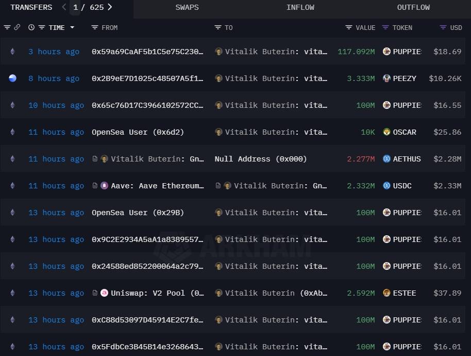Open the chain filter icon left of the link icon
The width and height of the screenshot is (471, 356).
7,28
